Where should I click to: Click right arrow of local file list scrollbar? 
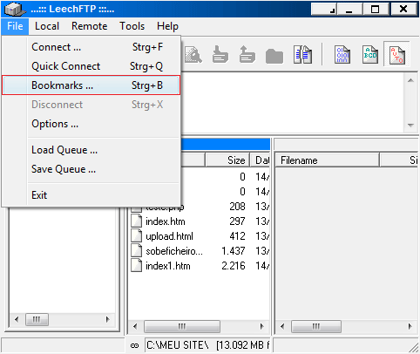point(261,326)
